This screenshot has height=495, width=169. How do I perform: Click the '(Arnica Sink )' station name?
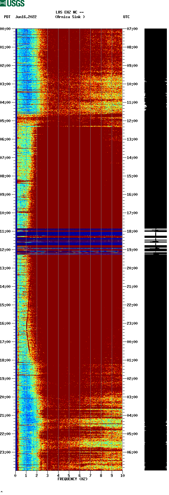click(70, 17)
